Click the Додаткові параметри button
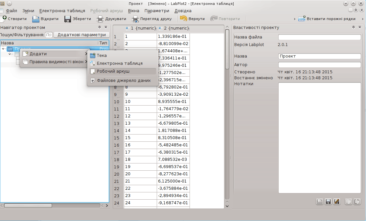 point(81,35)
